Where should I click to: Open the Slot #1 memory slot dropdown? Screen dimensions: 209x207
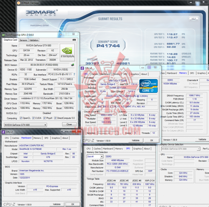(95, 156)
